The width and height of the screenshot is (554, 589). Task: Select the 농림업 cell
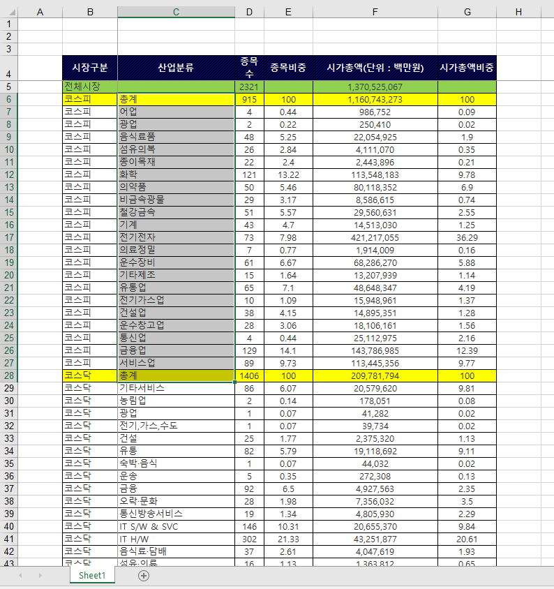coord(176,401)
